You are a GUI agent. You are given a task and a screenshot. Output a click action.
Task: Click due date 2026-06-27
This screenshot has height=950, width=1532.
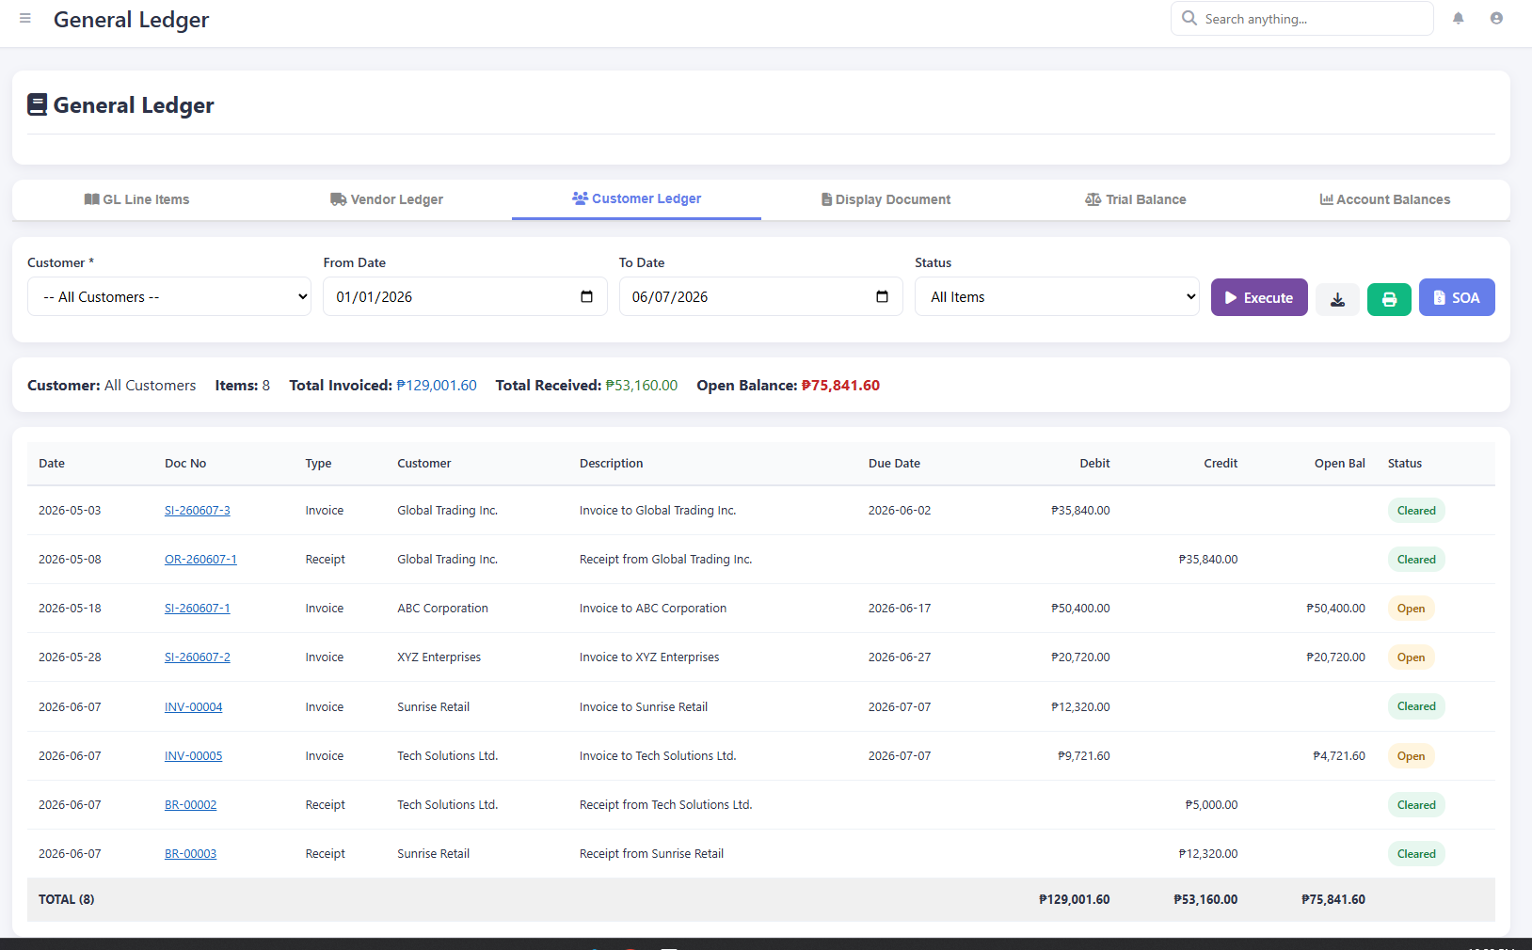point(900,657)
